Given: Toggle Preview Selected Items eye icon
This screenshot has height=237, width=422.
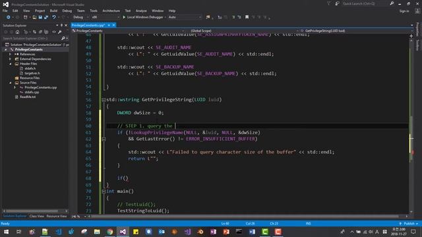Looking at the screenshot, I should pos(54,32).
